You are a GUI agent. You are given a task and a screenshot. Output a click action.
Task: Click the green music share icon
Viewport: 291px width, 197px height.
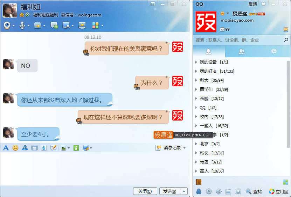(76, 148)
